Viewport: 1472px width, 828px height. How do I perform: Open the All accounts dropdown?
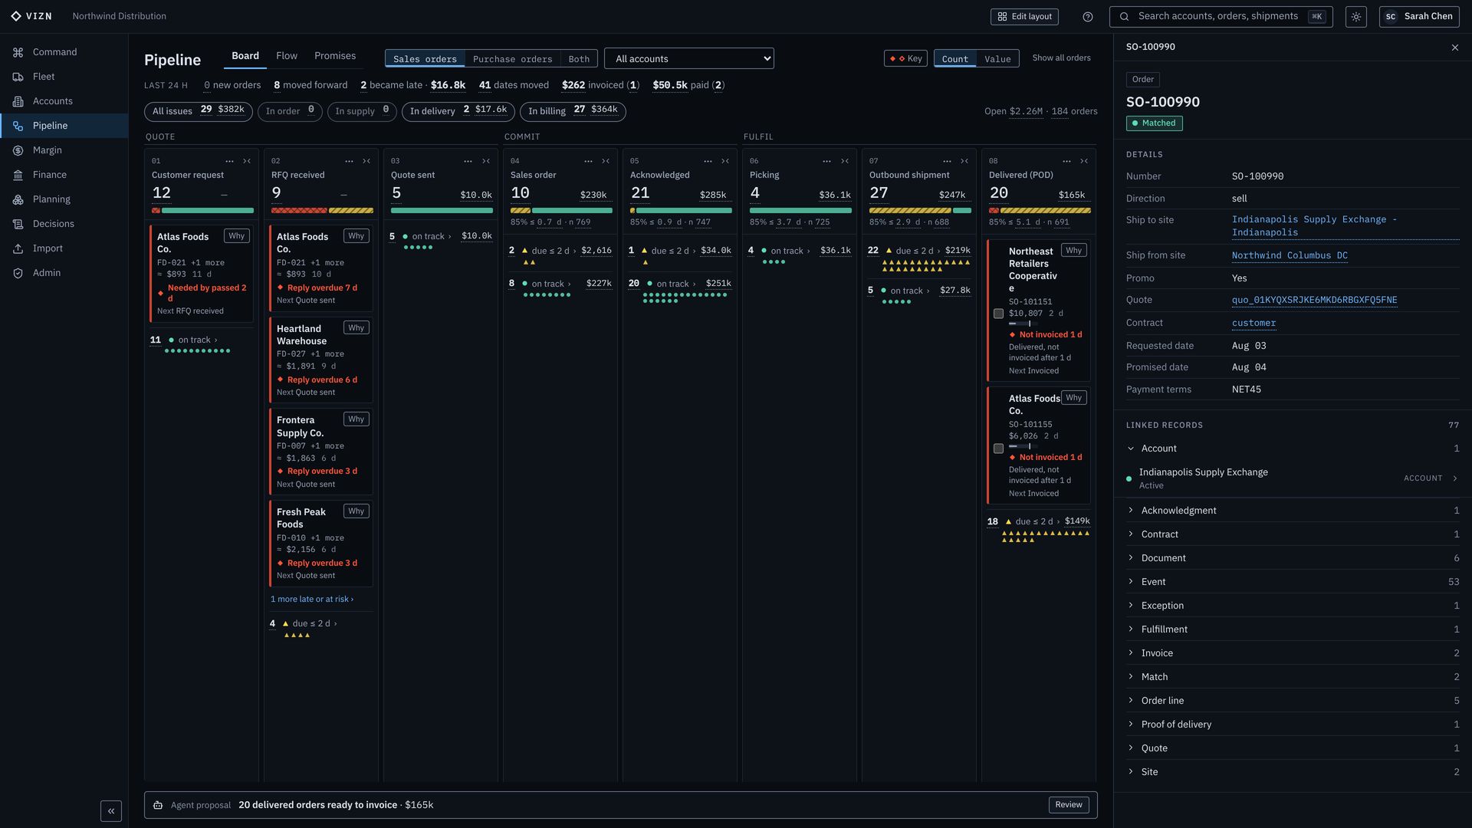(x=689, y=59)
